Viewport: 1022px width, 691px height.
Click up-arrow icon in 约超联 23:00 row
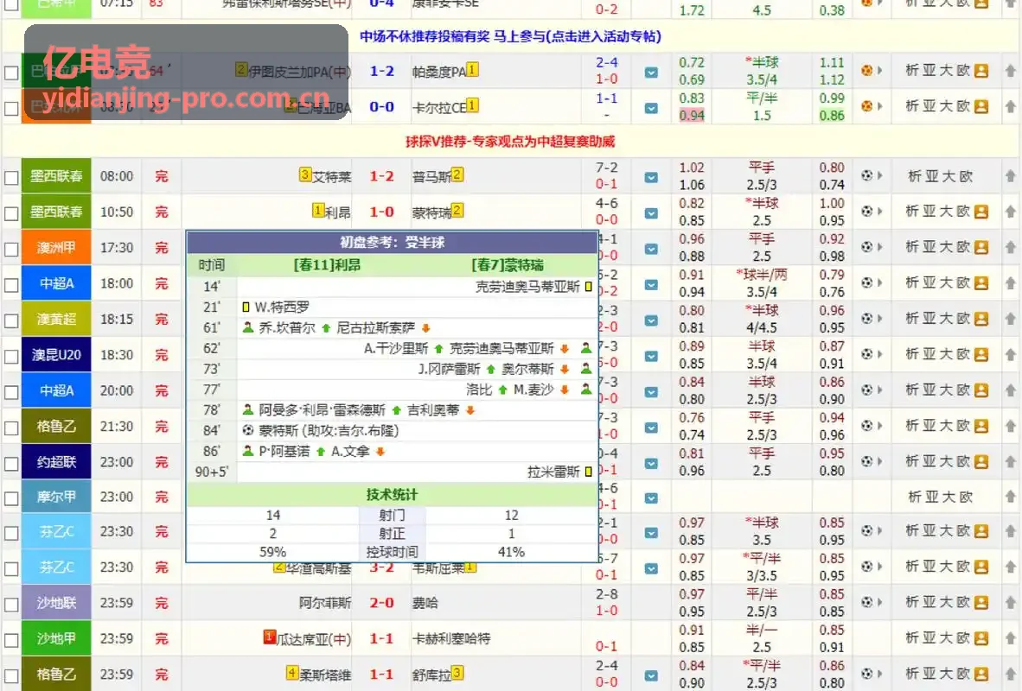pos(1010,462)
